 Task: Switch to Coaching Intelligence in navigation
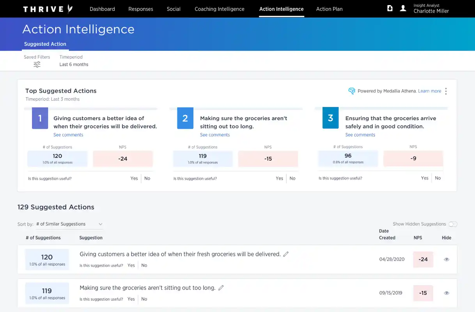pyautogui.click(x=219, y=9)
